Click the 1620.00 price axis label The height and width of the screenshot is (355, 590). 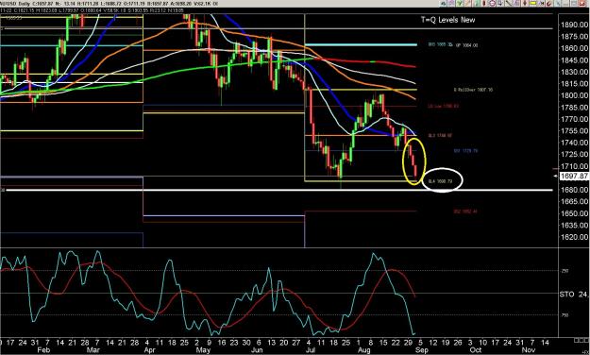pos(575,237)
